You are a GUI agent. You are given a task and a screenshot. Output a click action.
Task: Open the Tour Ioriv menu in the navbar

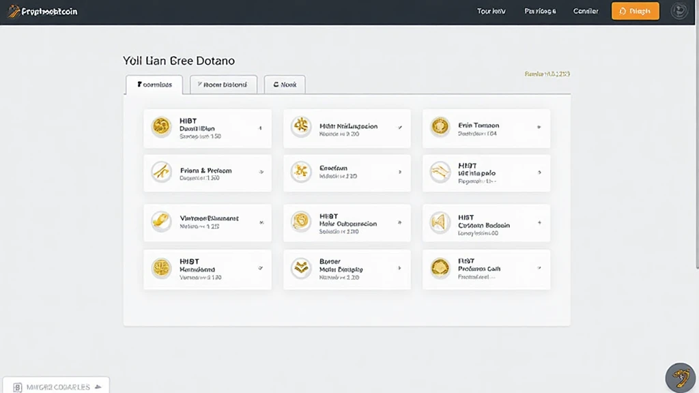[491, 12]
